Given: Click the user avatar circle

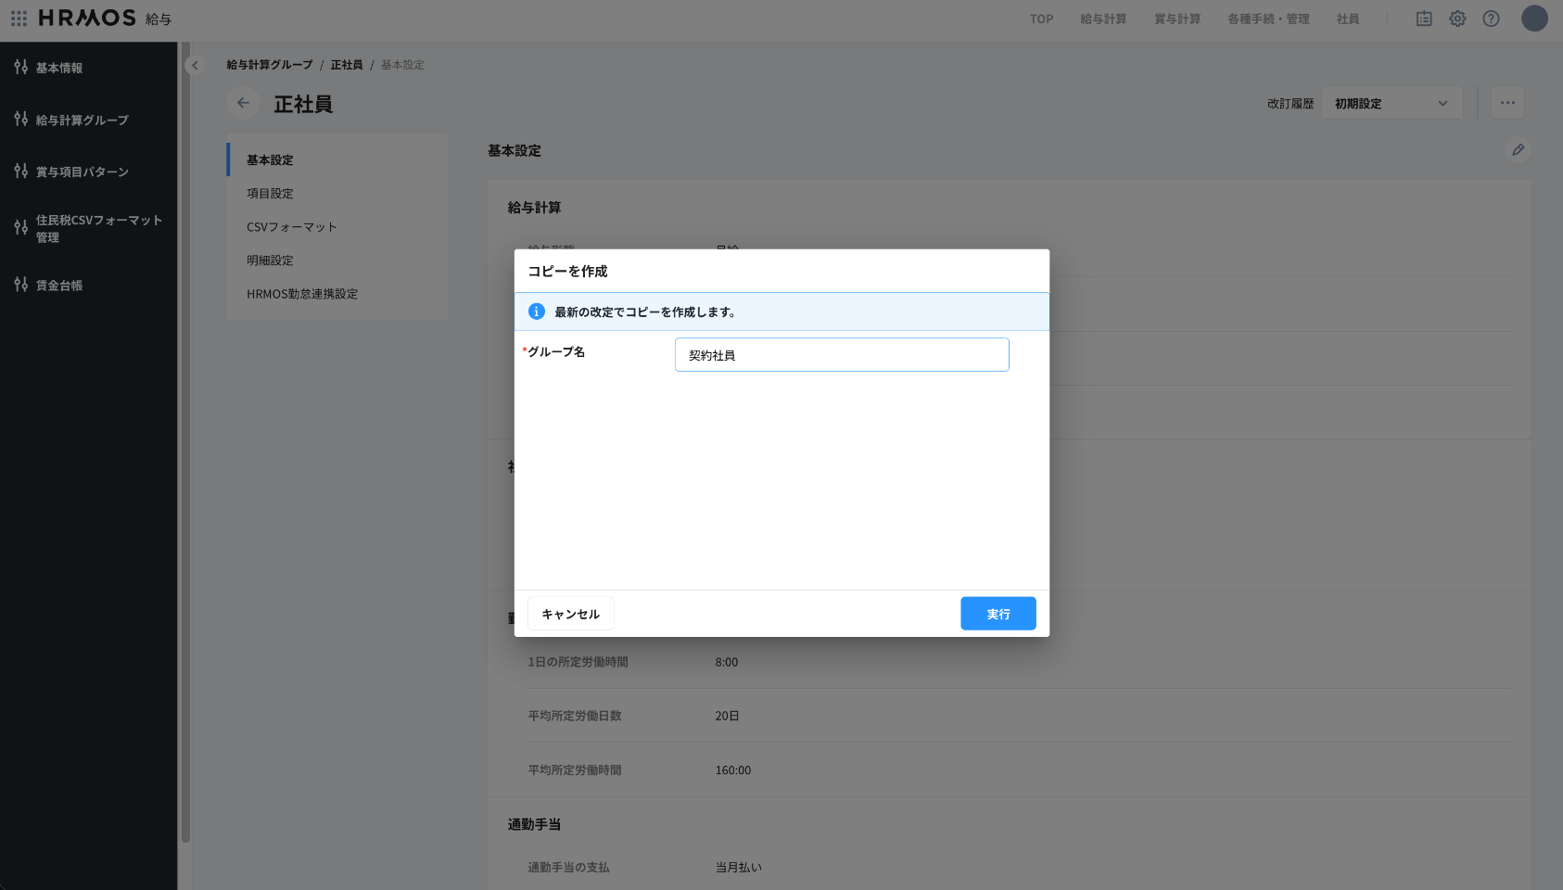Looking at the screenshot, I should coord(1534,19).
